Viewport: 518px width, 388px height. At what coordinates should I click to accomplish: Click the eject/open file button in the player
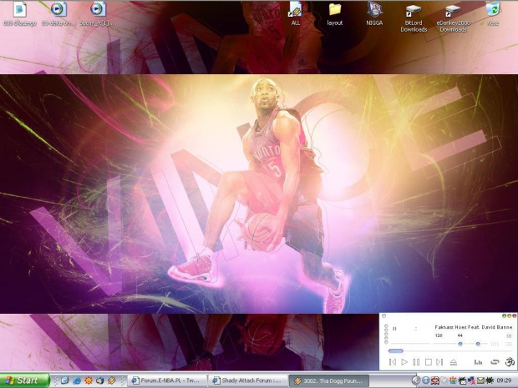pyautogui.click(x=453, y=362)
